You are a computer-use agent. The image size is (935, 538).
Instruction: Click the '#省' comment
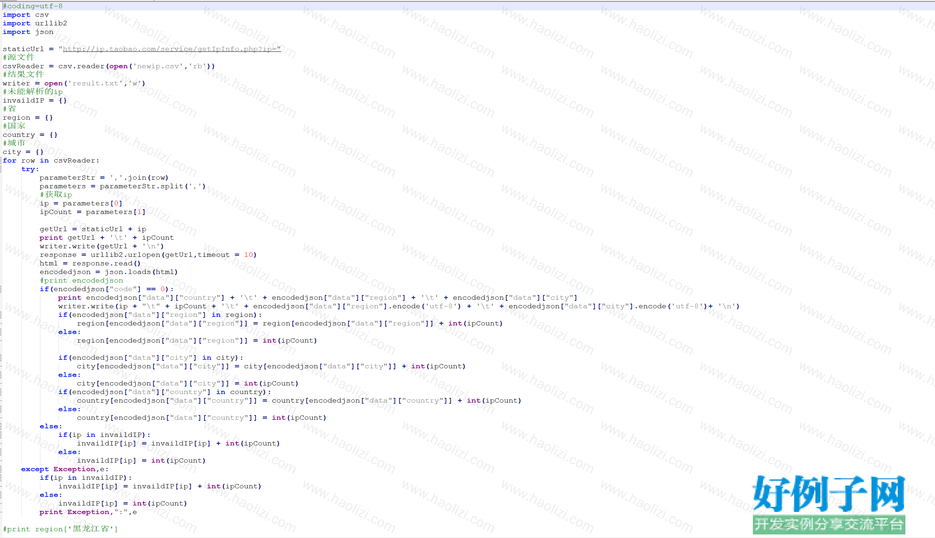click(x=9, y=109)
